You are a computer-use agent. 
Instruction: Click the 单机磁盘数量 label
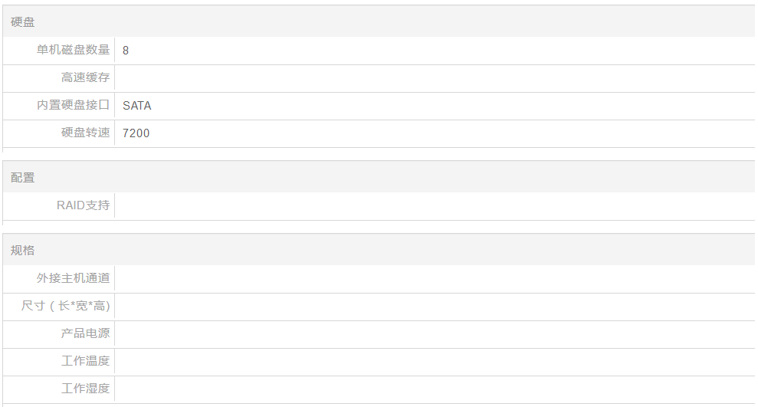click(73, 50)
